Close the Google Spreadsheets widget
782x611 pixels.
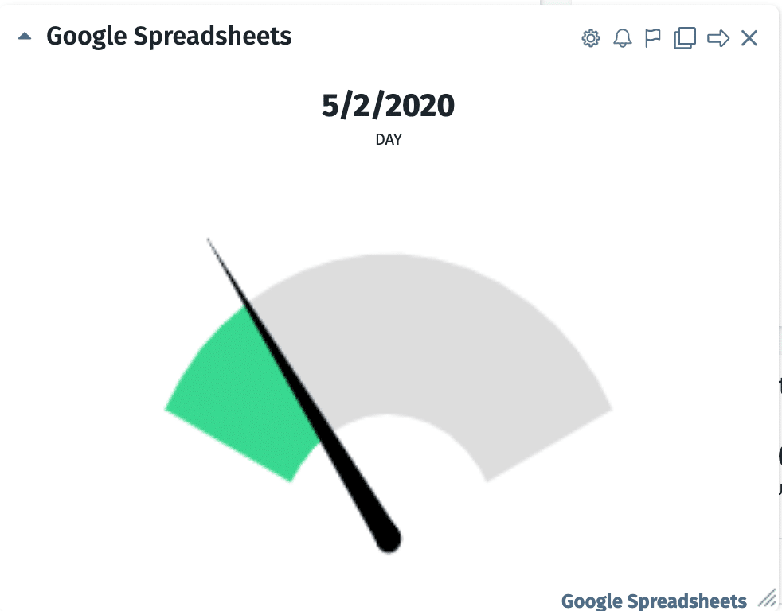tap(749, 38)
